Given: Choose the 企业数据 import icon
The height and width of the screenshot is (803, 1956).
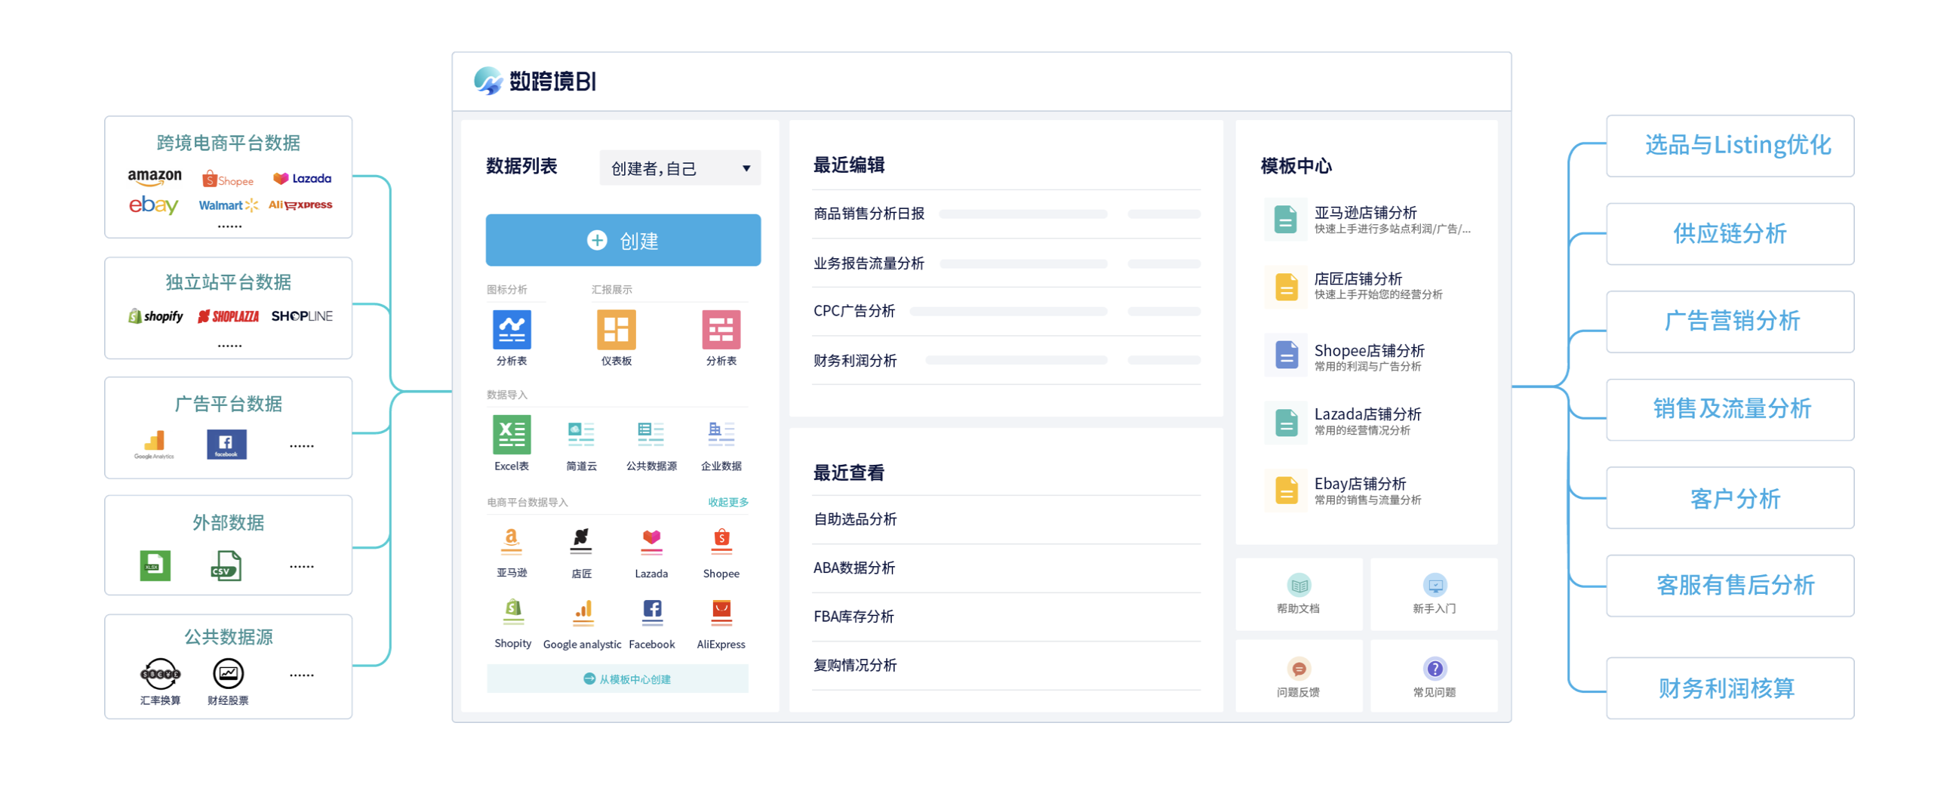Looking at the screenshot, I should click(x=721, y=435).
